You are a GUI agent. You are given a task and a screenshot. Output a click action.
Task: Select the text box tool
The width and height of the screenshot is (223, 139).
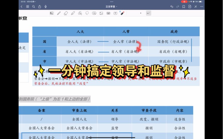point(115,13)
